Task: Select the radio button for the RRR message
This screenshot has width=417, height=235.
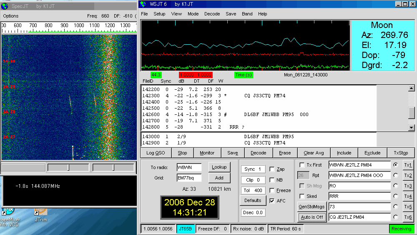Action: 395,196
